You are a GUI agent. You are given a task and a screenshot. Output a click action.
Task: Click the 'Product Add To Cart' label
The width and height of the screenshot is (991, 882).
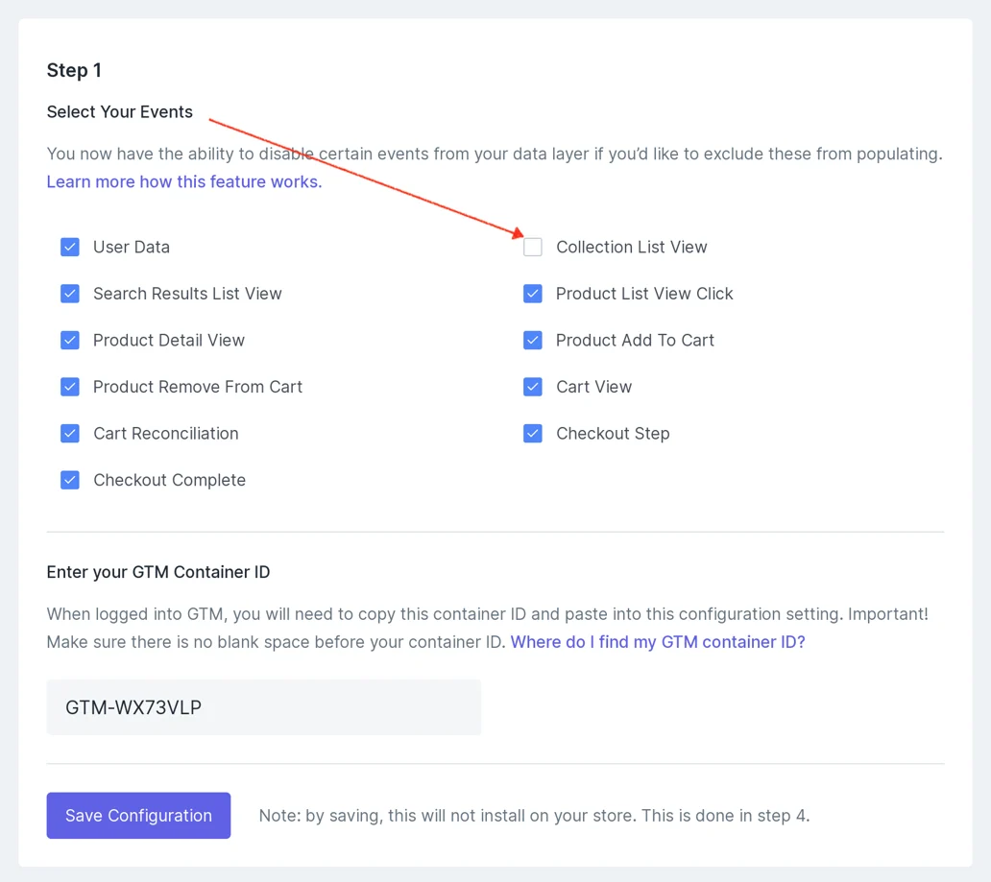click(x=635, y=341)
